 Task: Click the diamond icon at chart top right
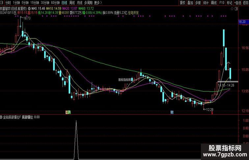[232, 9]
